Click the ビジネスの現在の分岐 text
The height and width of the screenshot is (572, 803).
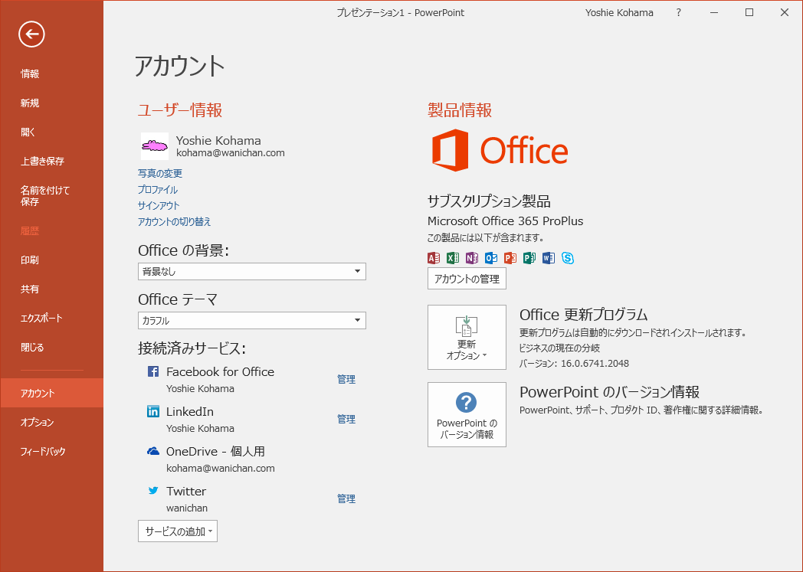(x=560, y=348)
